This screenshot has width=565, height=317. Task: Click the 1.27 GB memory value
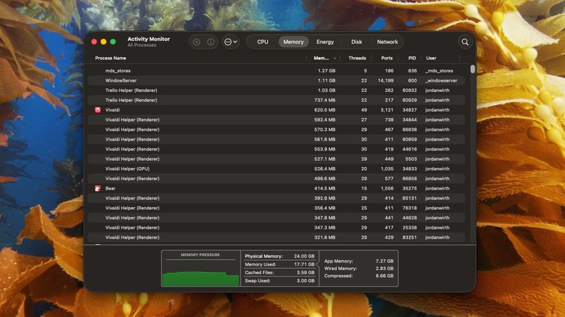[327, 71]
